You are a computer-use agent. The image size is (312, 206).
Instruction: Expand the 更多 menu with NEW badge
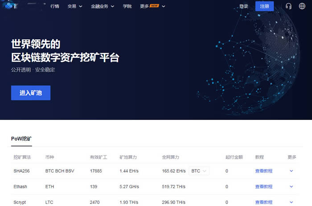152,7
